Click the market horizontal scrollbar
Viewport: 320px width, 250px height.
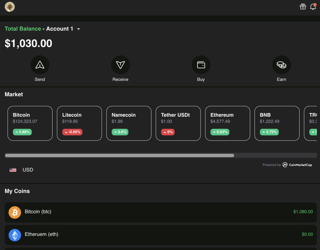pyautogui.click(x=120, y=155)
